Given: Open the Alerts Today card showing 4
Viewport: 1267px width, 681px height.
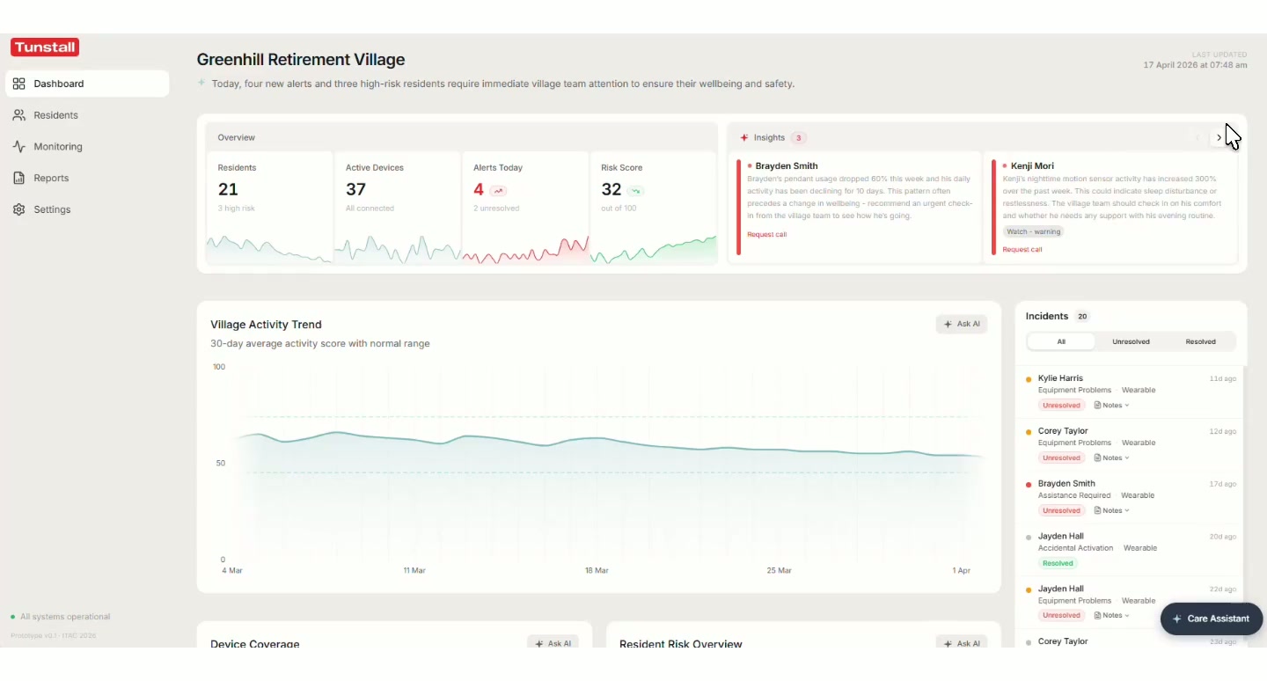Looking at the screenshot, I should (524, 209).
